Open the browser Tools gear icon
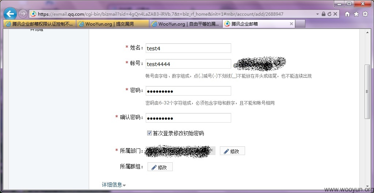374x193 pixels. tap(365, 14)
